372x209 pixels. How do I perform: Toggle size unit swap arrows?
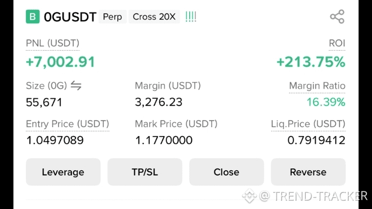76,85
